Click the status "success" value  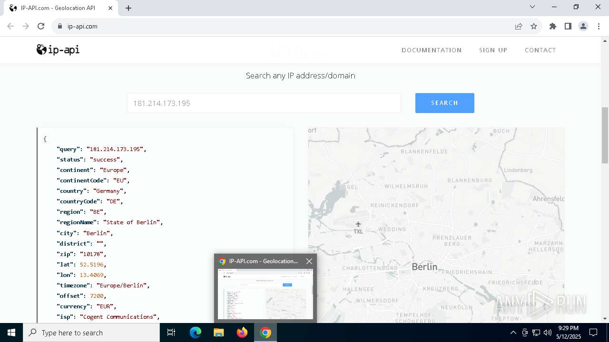[x=105, y=160]
